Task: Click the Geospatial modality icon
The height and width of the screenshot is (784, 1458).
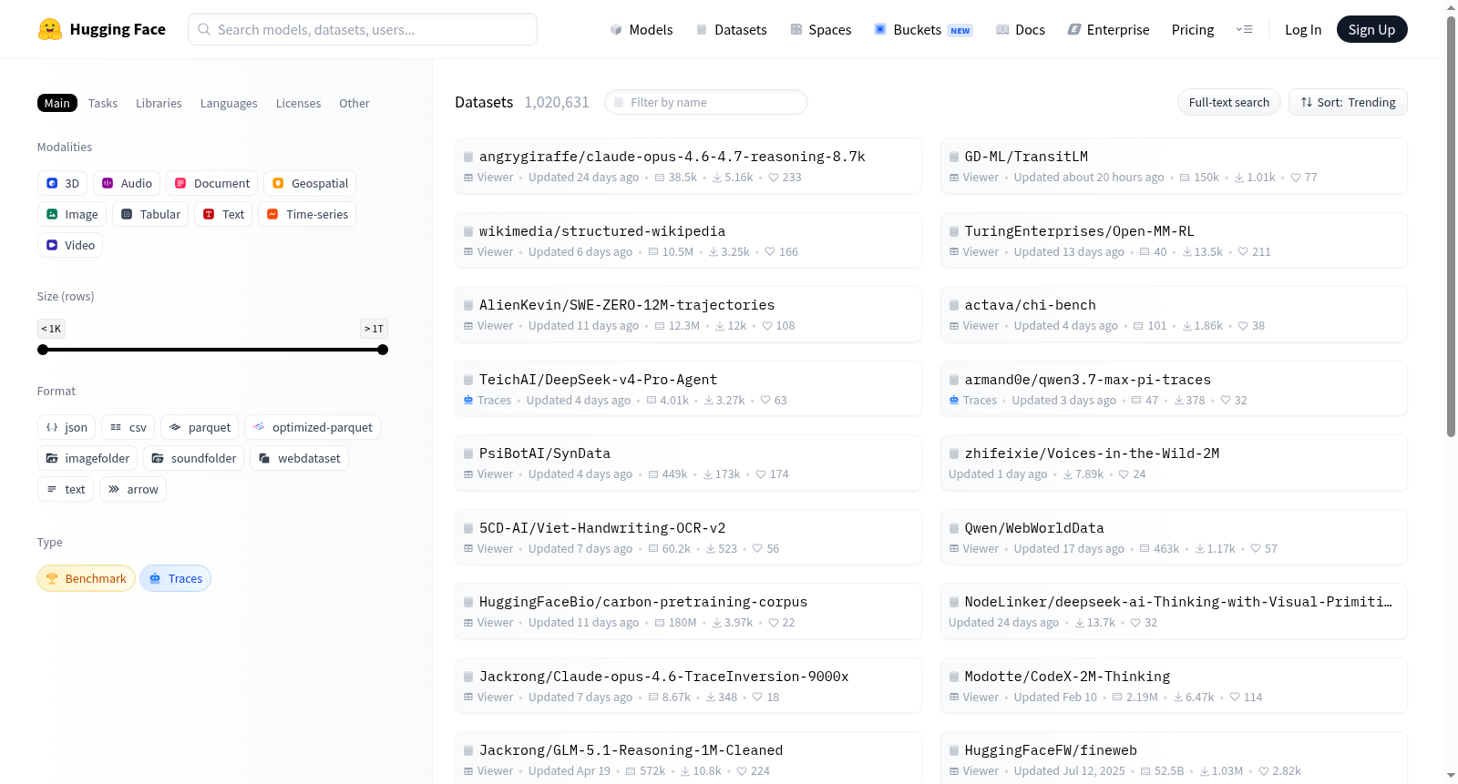Action: point(278,183)
